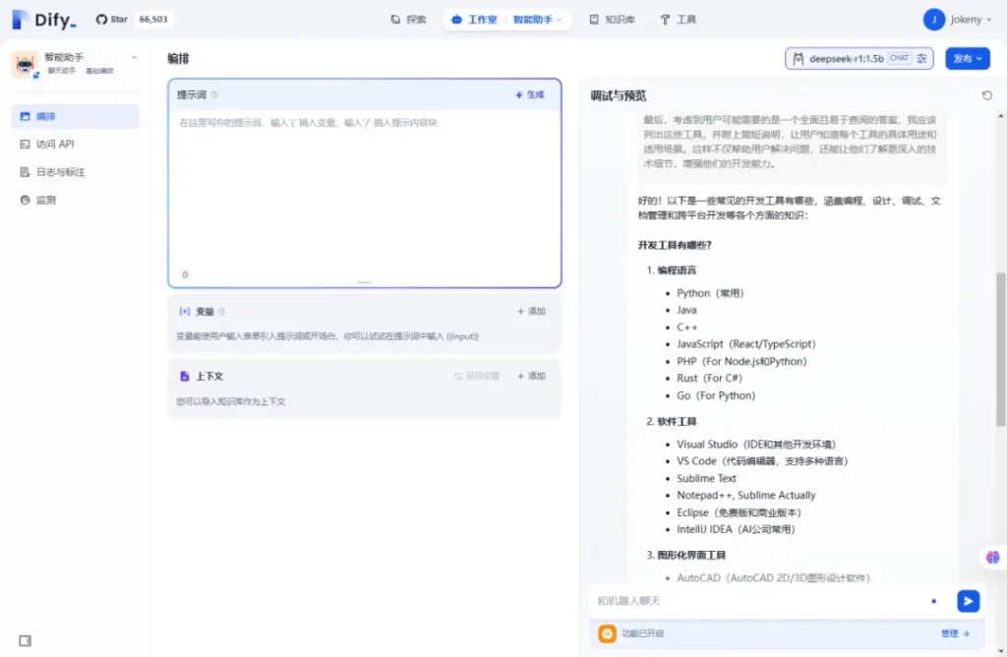Open 访问 API in the sidebar

point(55,145)
